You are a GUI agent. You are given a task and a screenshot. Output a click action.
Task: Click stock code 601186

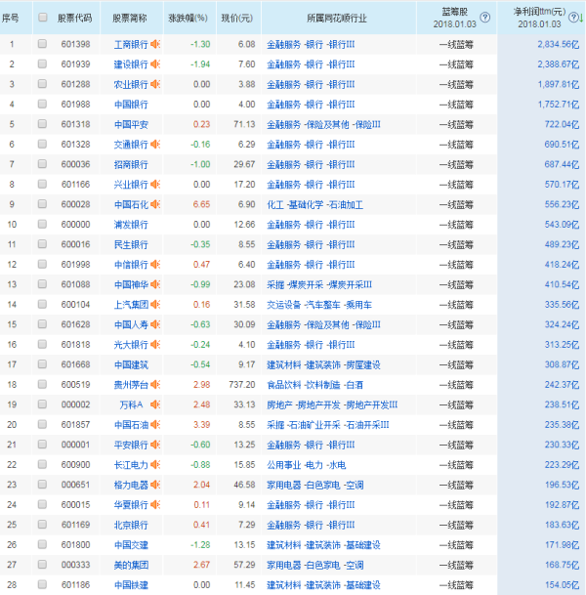tap(75, 585)
